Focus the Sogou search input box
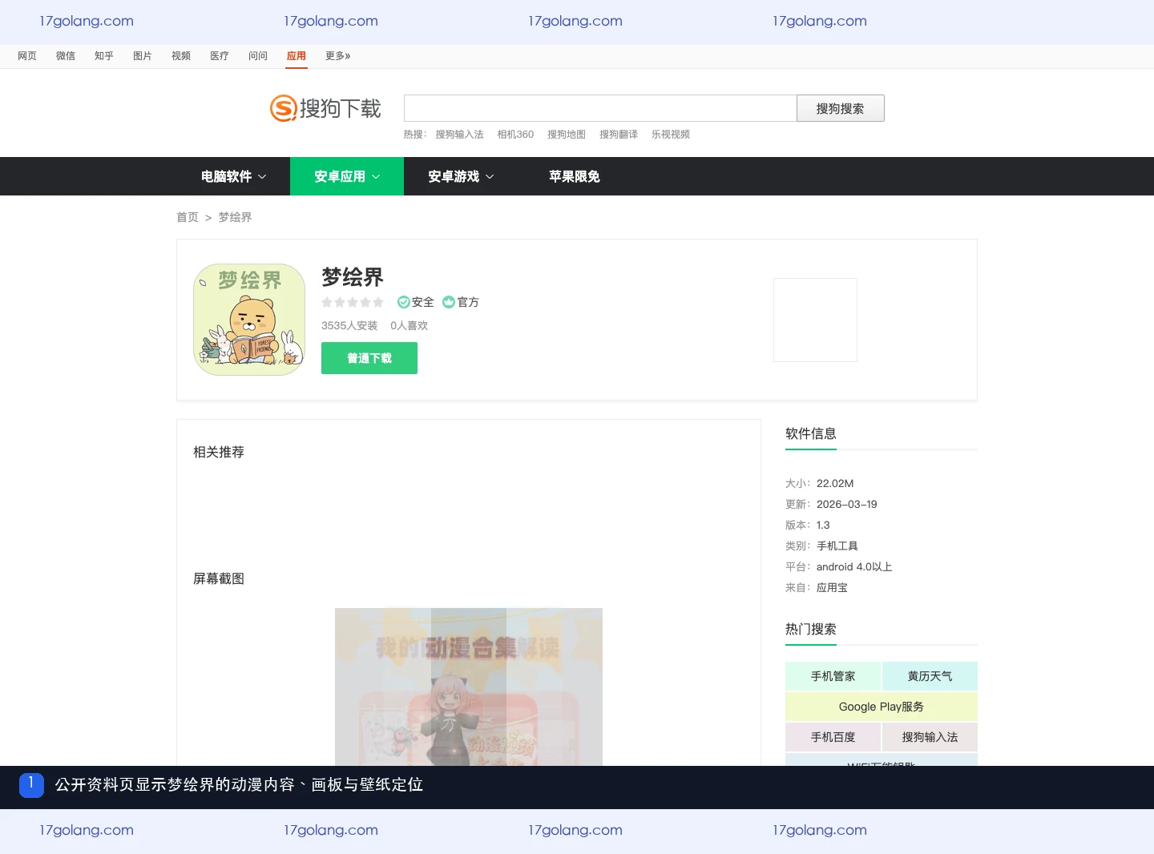This screenshot has width=1154, height=854. 600,108
